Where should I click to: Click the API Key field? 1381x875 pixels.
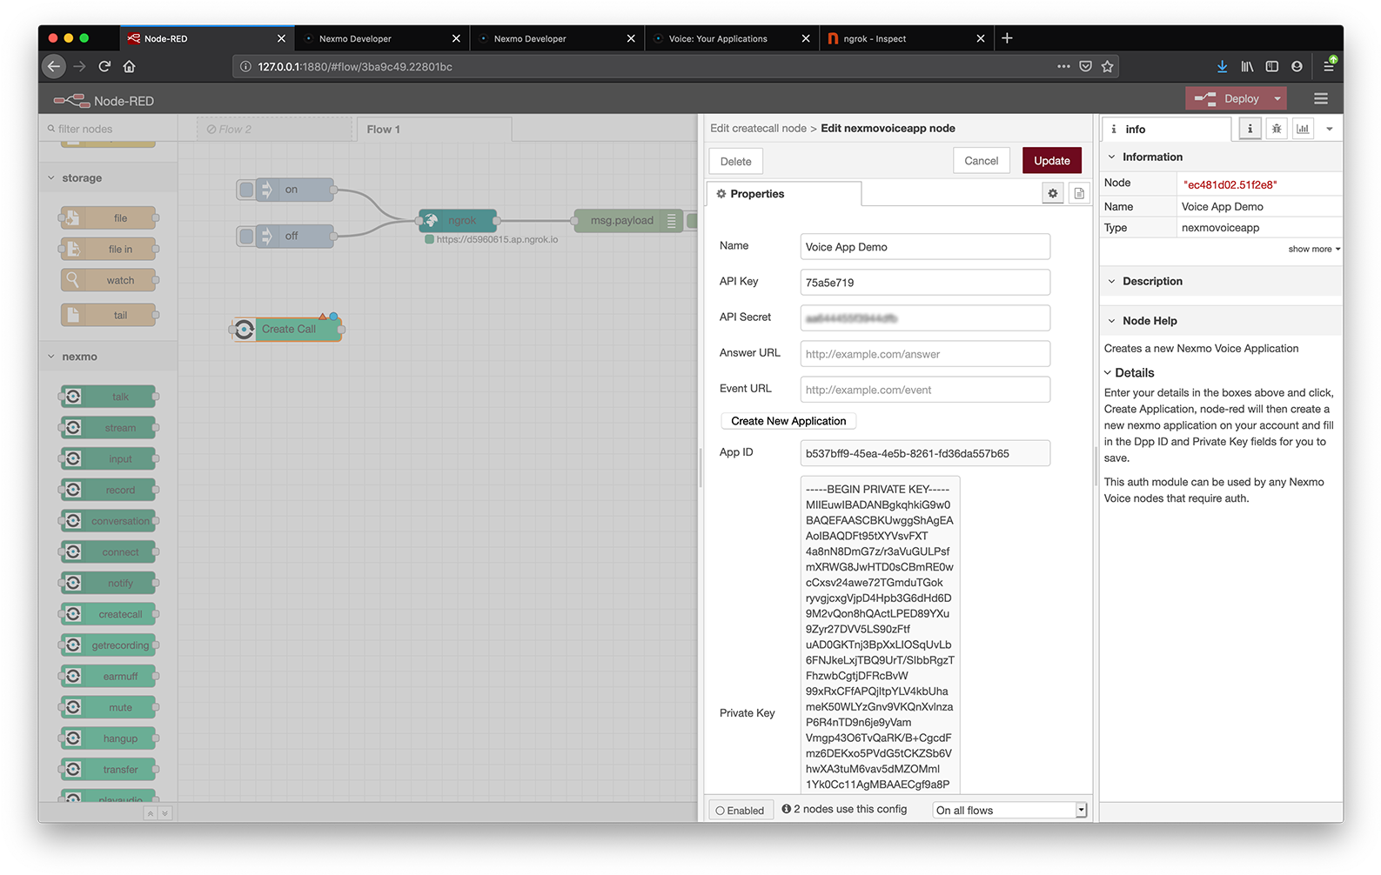pyautogui.click(x=925, y=282)
